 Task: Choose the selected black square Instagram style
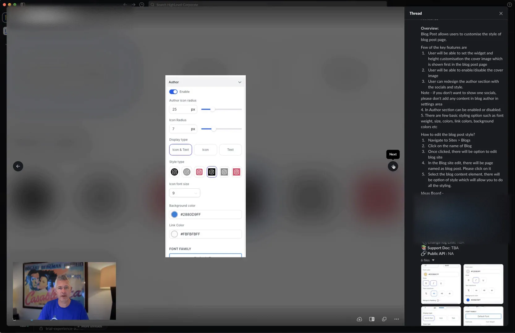[212, 172]
